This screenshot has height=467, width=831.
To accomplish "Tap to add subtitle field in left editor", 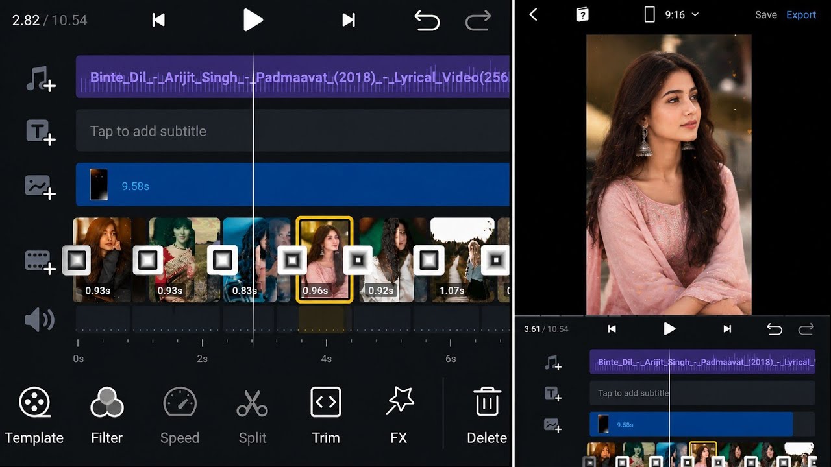I will pos(293,130).
